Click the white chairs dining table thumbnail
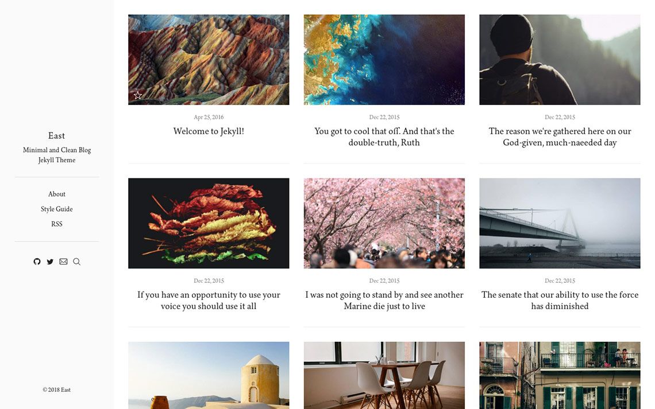Image resolution: width=655 pixels, height=409 pixels. pyautogui.click(x=384, y=375)
